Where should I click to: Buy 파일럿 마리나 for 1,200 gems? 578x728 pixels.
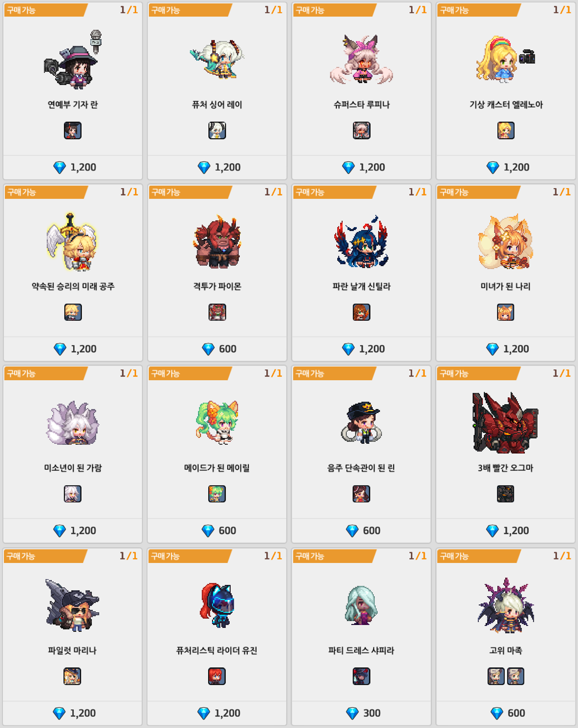point(73,713)
